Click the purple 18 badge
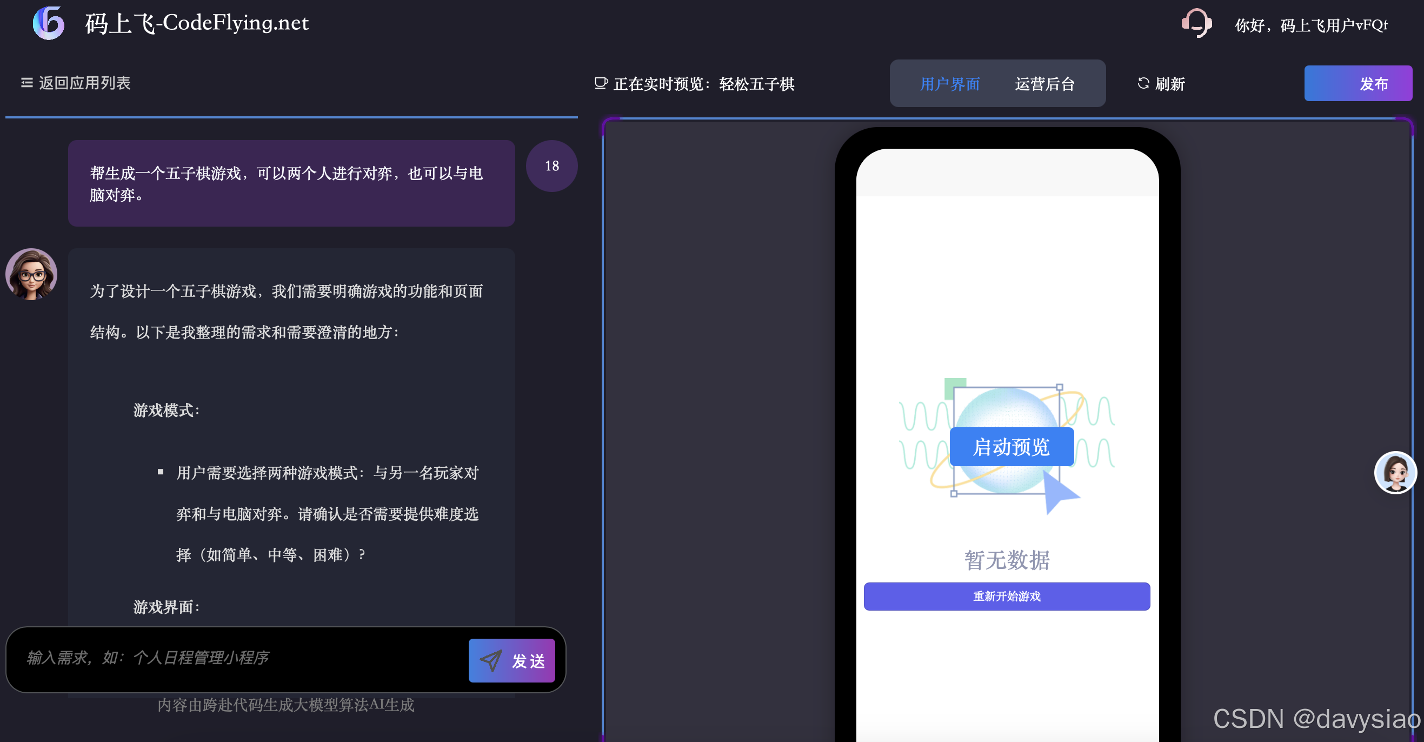 pyautogui.click(x=551, y=166)
